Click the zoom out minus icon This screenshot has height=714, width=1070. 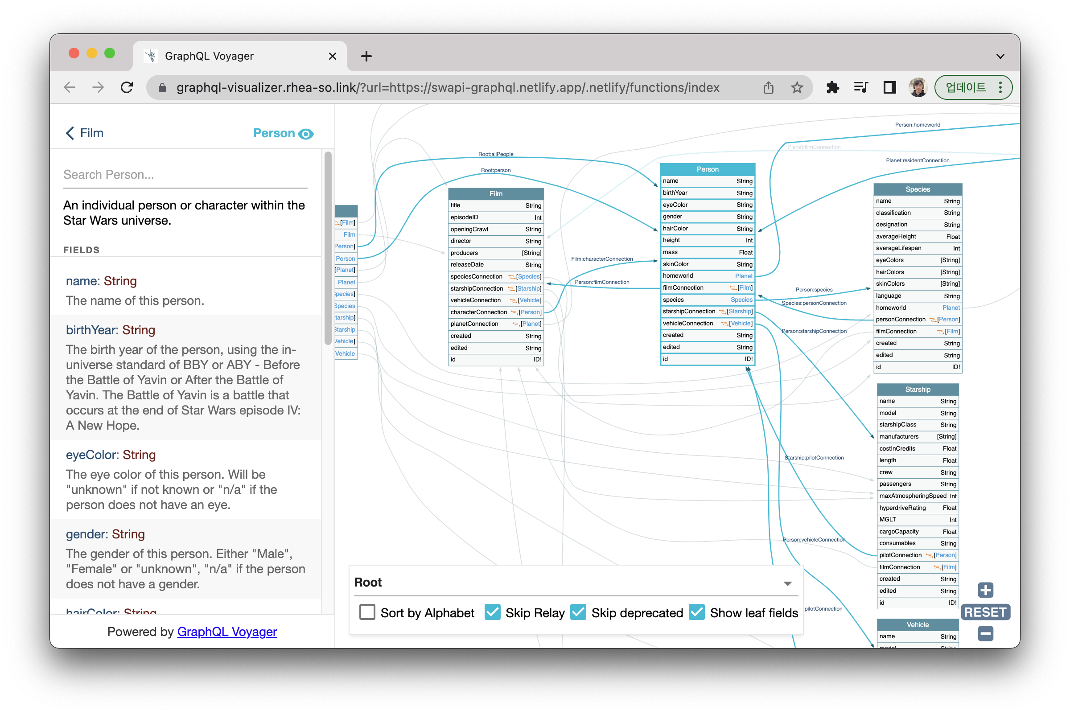985,633
